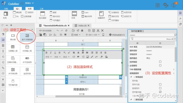Click the Strikethrough formatting icon
183x103 pixels.
(x=59, y=53)
